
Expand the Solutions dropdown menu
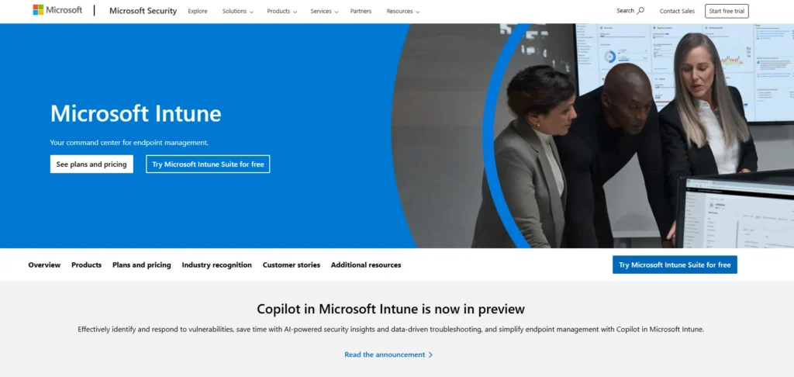[x=237, y=11]
